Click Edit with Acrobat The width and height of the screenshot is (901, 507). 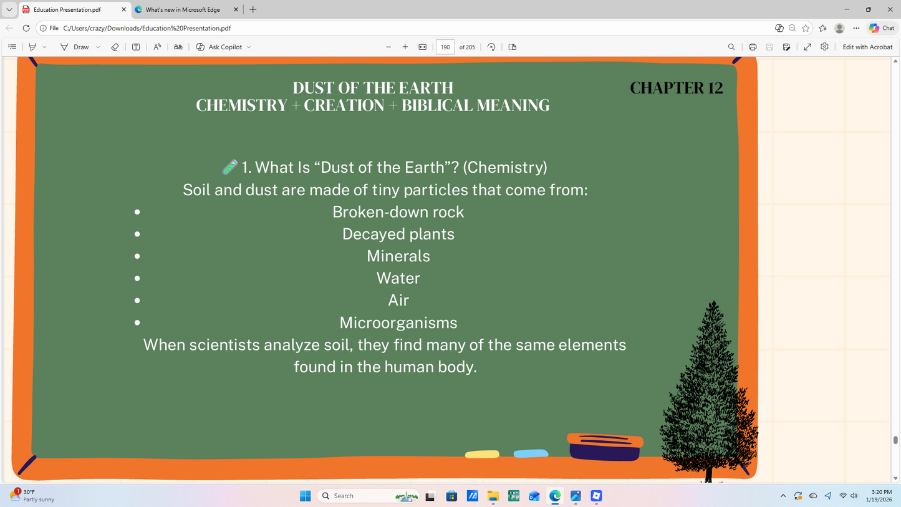point(867,47)
